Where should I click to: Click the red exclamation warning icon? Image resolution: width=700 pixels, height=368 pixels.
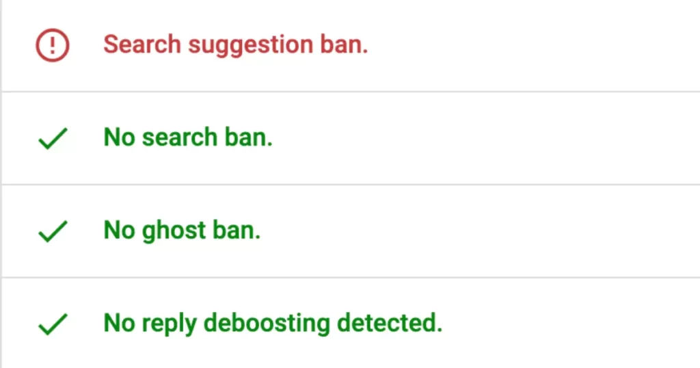[x=53, y=46]
